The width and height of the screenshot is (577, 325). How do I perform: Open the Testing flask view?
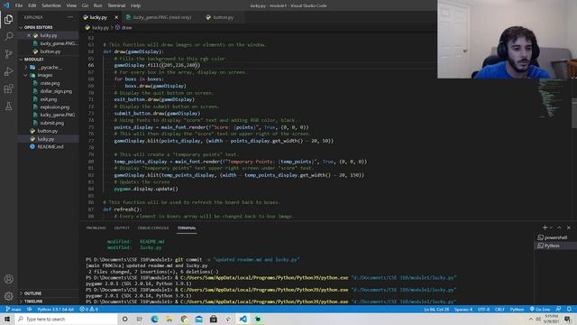(x=8, y=107)
